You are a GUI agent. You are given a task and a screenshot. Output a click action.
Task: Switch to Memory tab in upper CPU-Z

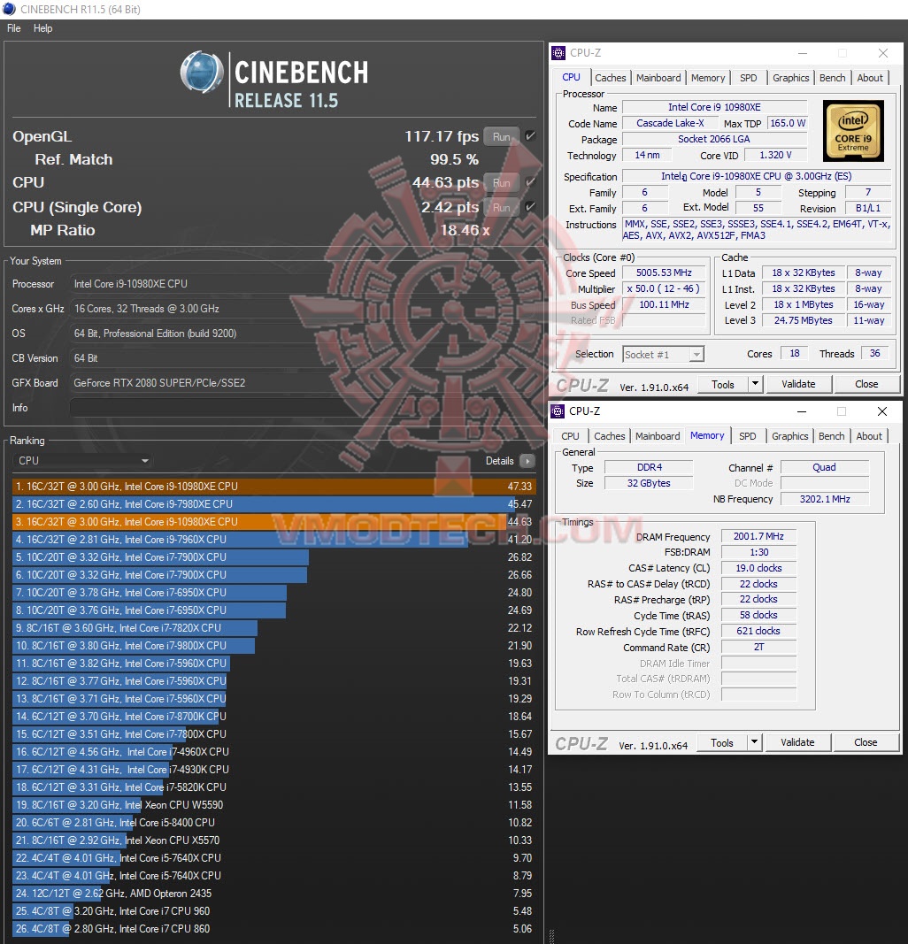(x=707, y=78)
